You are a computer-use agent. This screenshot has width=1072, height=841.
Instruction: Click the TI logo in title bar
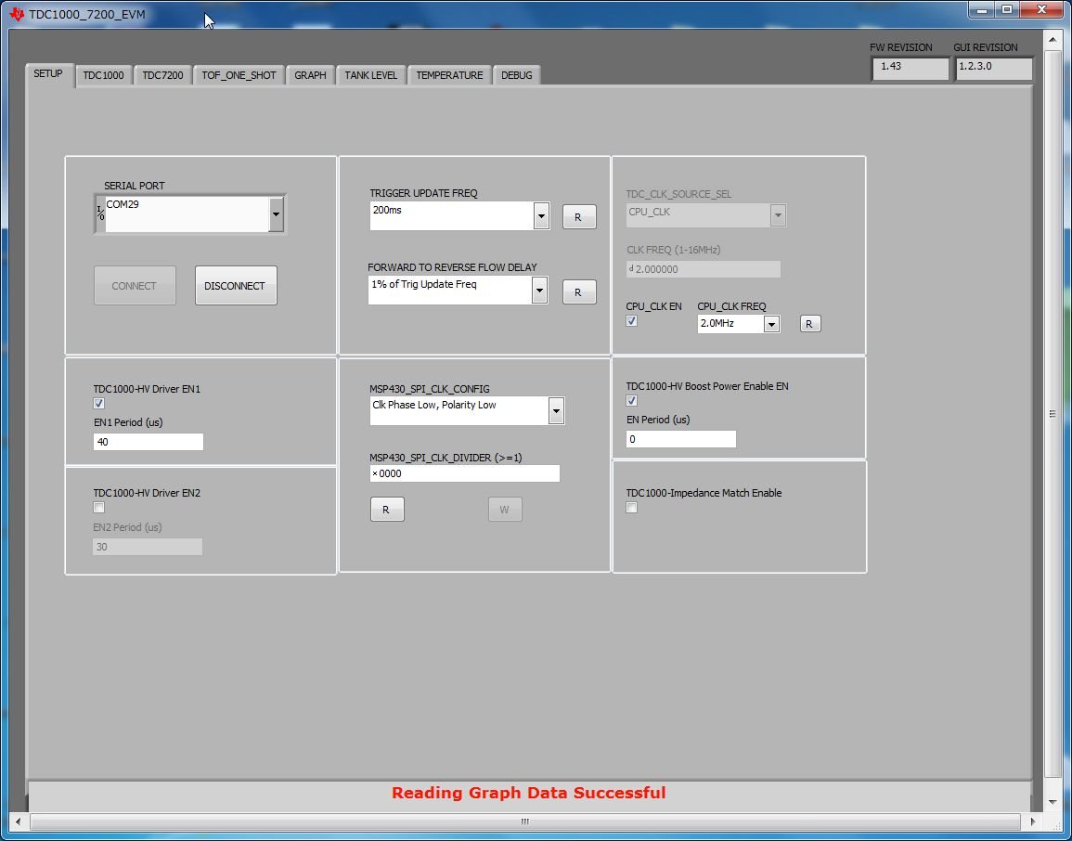(x=17, y=14)
